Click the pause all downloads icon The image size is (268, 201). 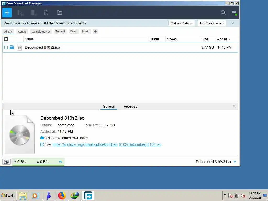(x=33, y=13)
